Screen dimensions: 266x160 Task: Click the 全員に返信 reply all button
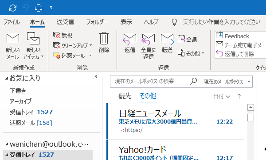click(x=148, y=46)
